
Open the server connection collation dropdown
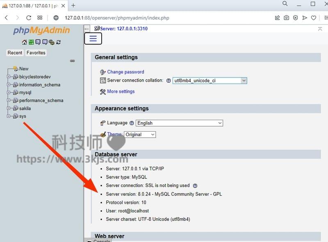(210, 80)
